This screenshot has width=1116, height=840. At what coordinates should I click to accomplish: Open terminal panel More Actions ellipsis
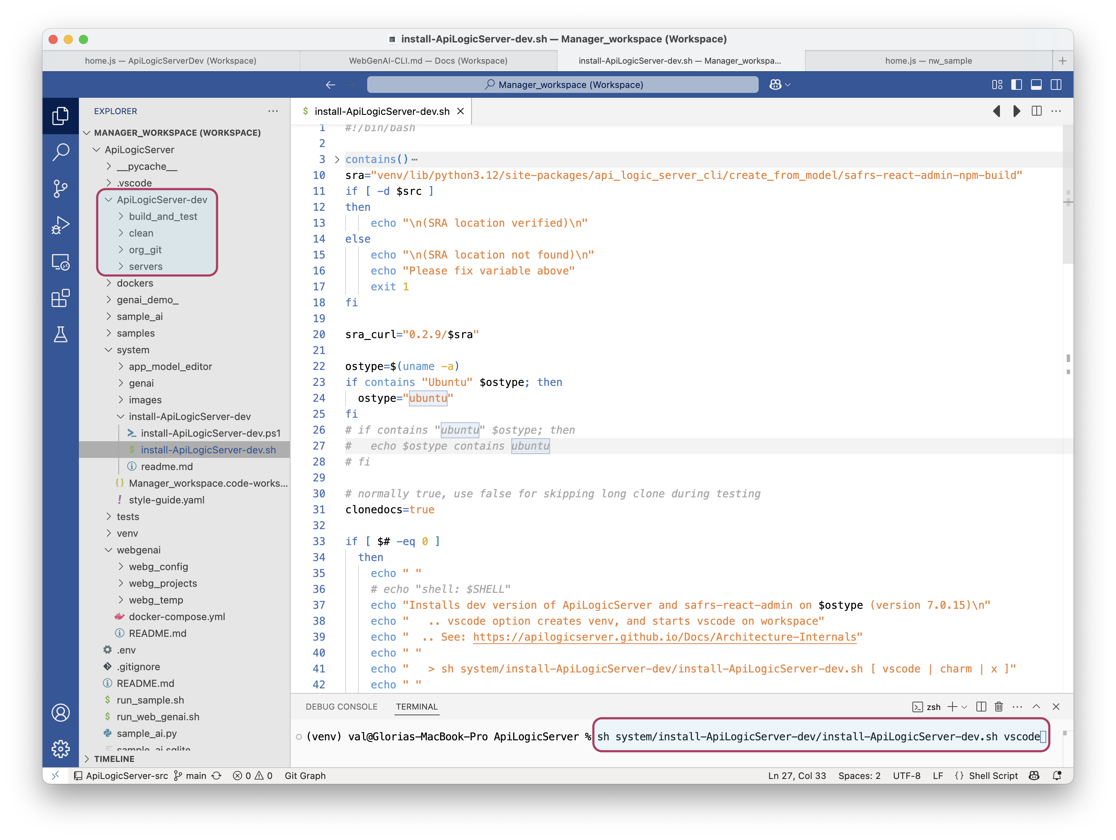coord(1017,707)
